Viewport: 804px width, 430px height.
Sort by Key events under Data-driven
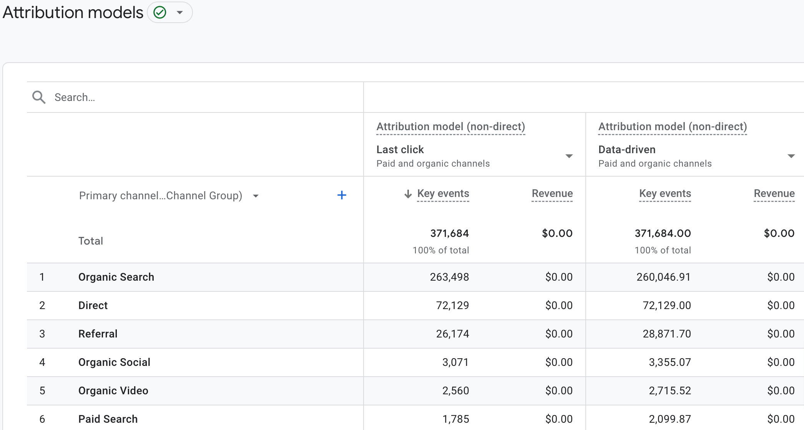[x=665, y=194]
